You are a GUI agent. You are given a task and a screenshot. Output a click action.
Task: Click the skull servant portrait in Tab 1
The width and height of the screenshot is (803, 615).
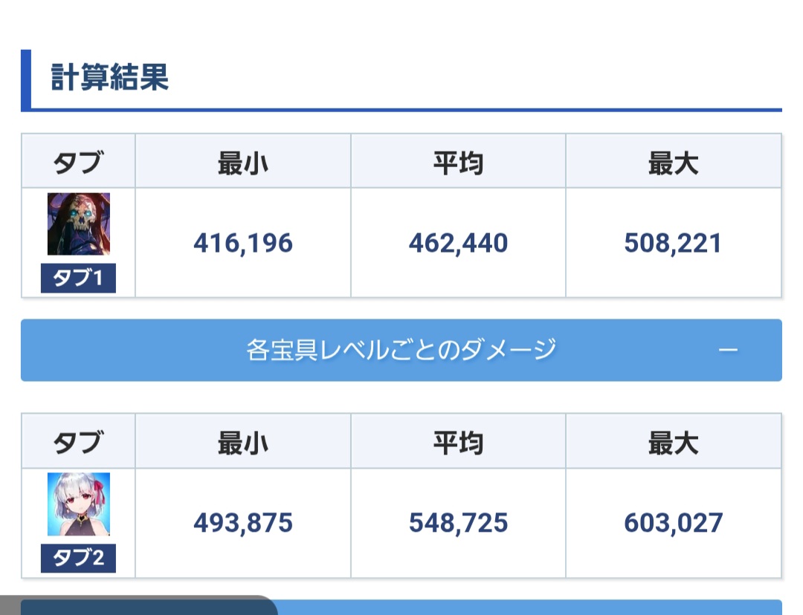[78, 224]
